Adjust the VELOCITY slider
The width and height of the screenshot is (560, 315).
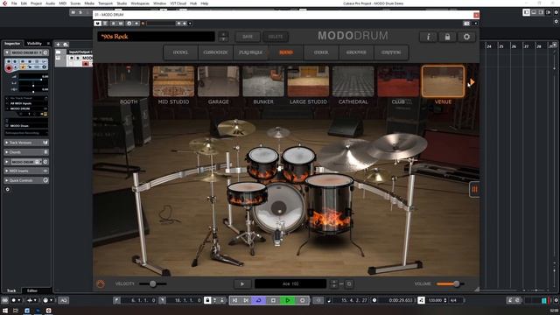click(153, 283)
